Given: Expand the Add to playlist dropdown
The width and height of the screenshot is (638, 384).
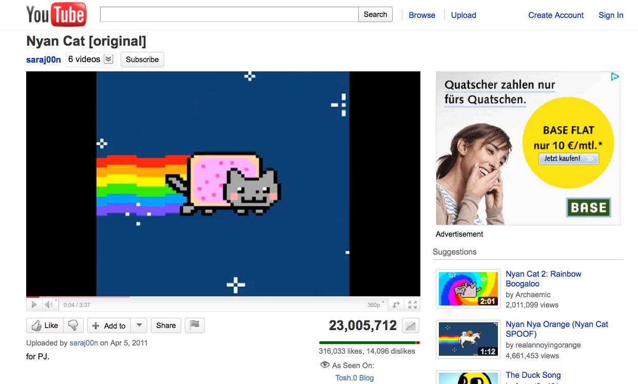Looking at the screenshot, I should (x=139, y=325).
